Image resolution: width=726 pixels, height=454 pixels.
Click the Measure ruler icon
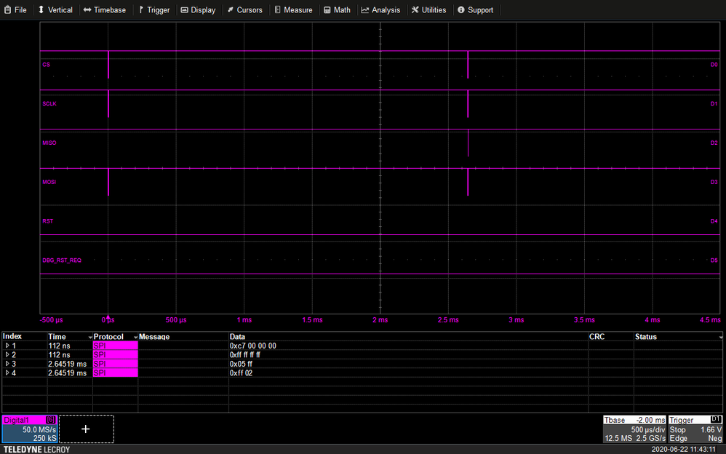(x=278, y=10)
